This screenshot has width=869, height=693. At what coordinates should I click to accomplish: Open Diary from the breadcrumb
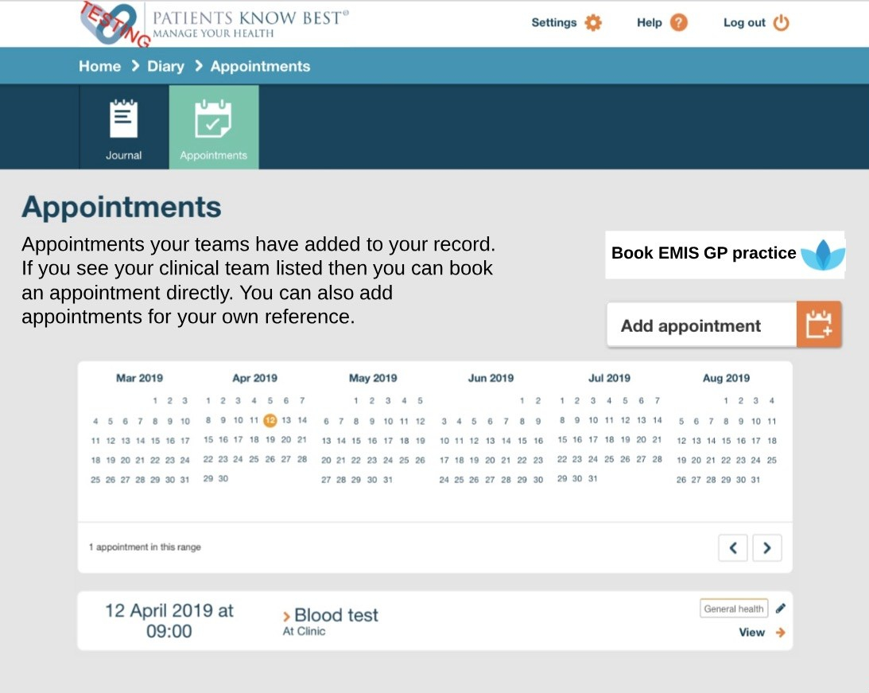pos(165,67)
